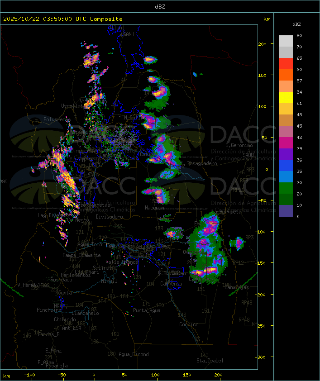The height and width of the screenshot is (381, 320).
Task: Click the tan 48–45 dBZ legend swatch
Action: [286, 120]
